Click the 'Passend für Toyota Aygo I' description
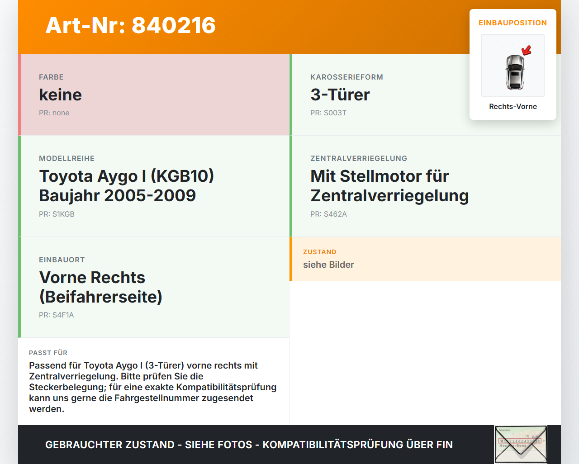 (153, 387)
